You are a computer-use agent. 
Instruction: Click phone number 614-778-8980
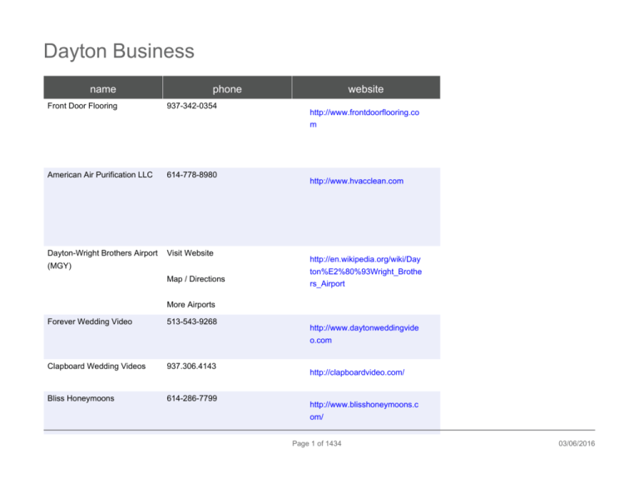point(192,175)
